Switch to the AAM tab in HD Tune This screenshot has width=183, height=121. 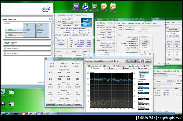coord(146,66)
